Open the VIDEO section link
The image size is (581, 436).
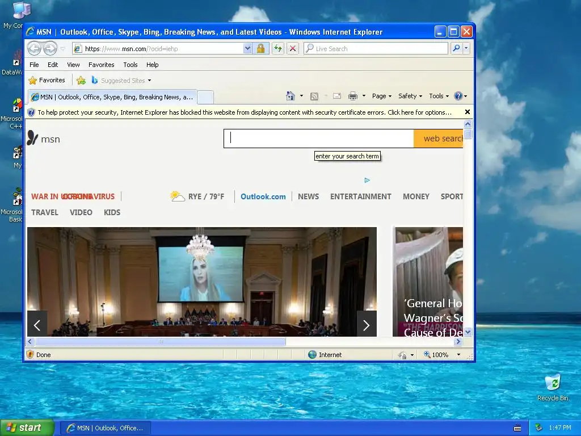(81, 212)
